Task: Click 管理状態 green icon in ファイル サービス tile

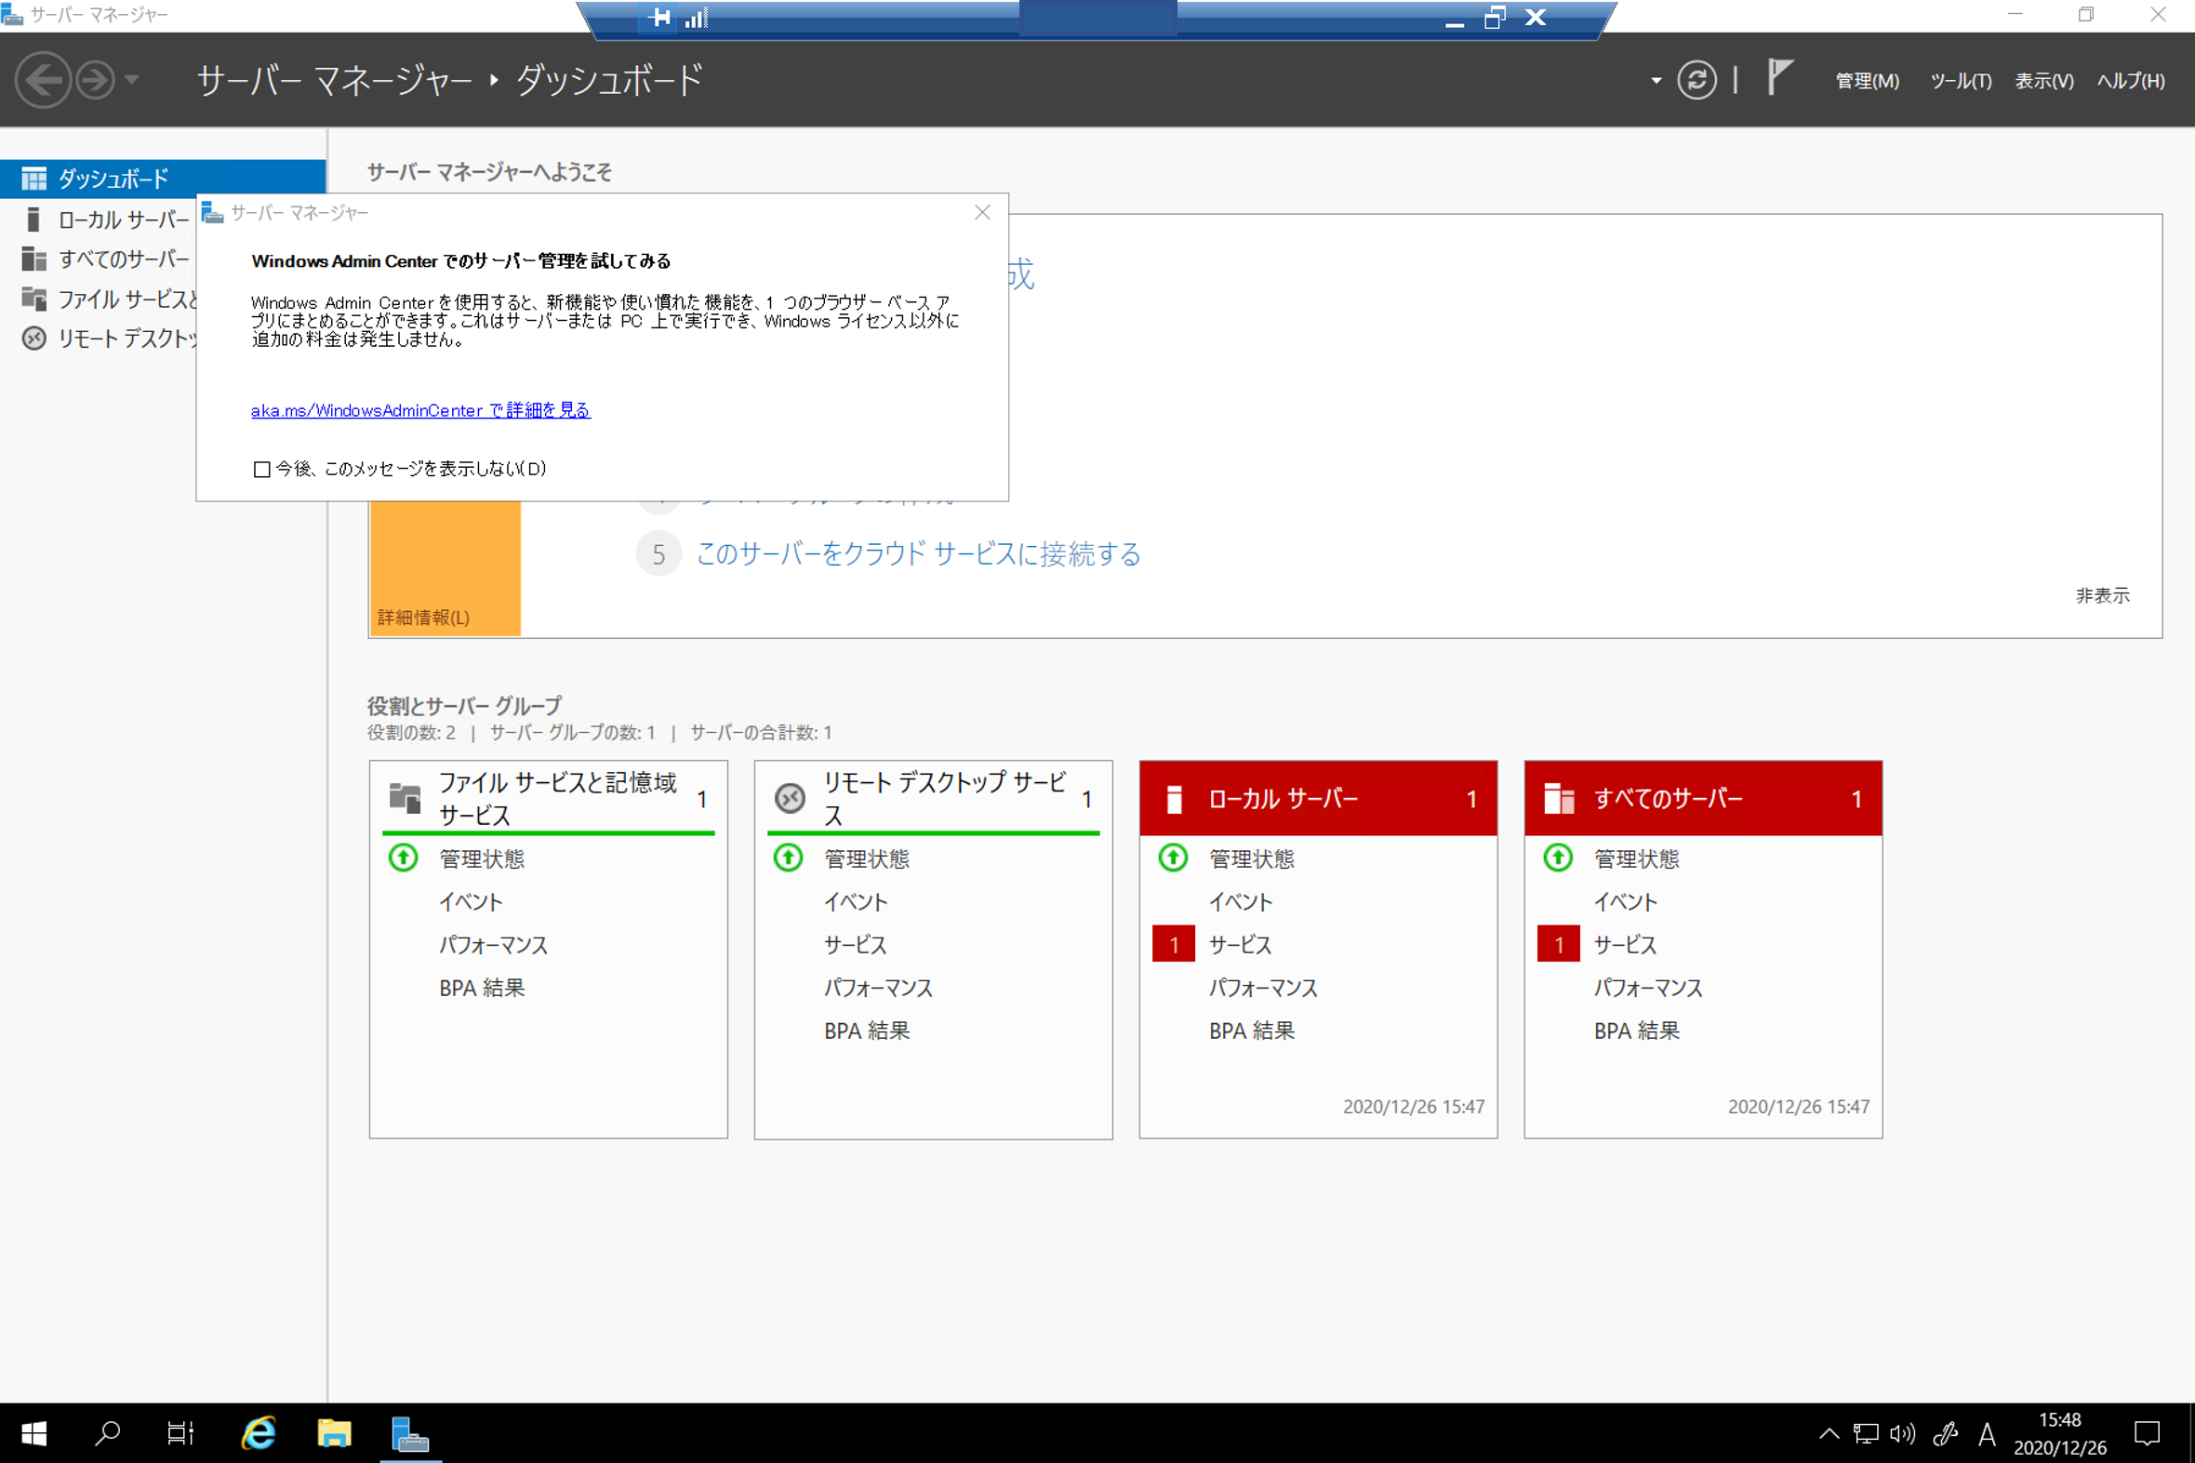Action: pyautogui.click(x=403, y=858)
